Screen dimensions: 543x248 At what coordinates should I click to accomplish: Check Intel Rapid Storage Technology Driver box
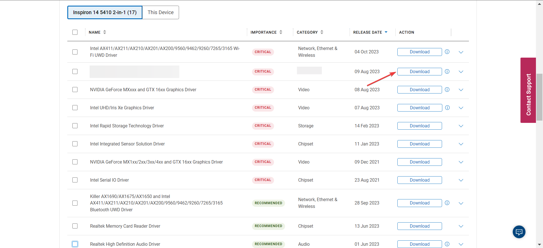coord(75,126)
